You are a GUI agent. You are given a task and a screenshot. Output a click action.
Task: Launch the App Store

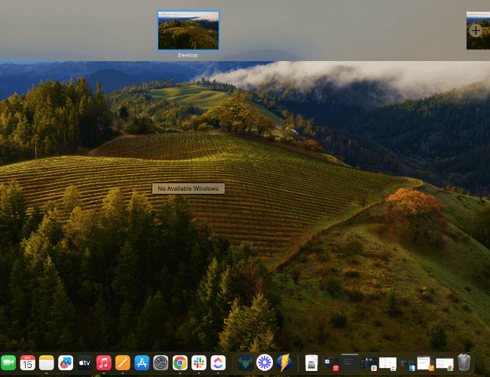[142, 363]
